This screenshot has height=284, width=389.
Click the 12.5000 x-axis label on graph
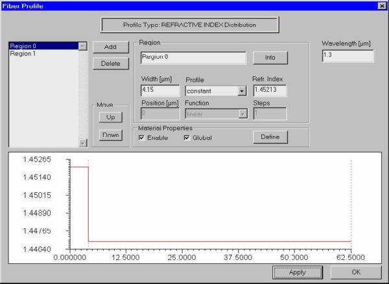(125, 257)
